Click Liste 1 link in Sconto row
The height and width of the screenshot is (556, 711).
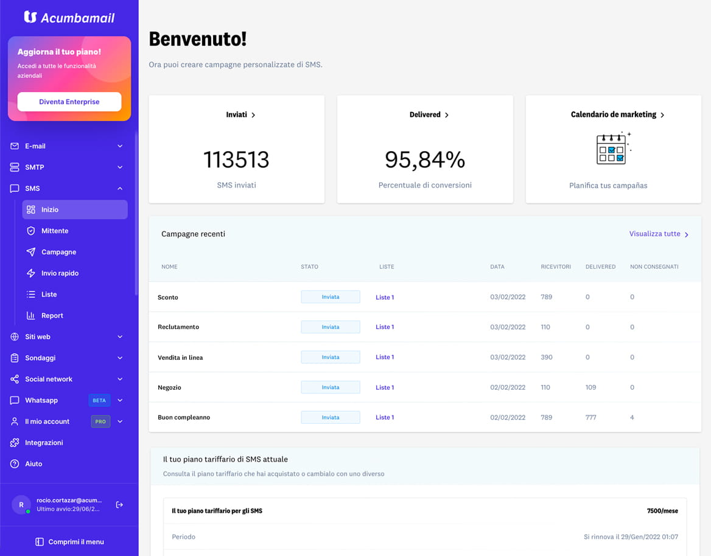click(x=385, y=298)
